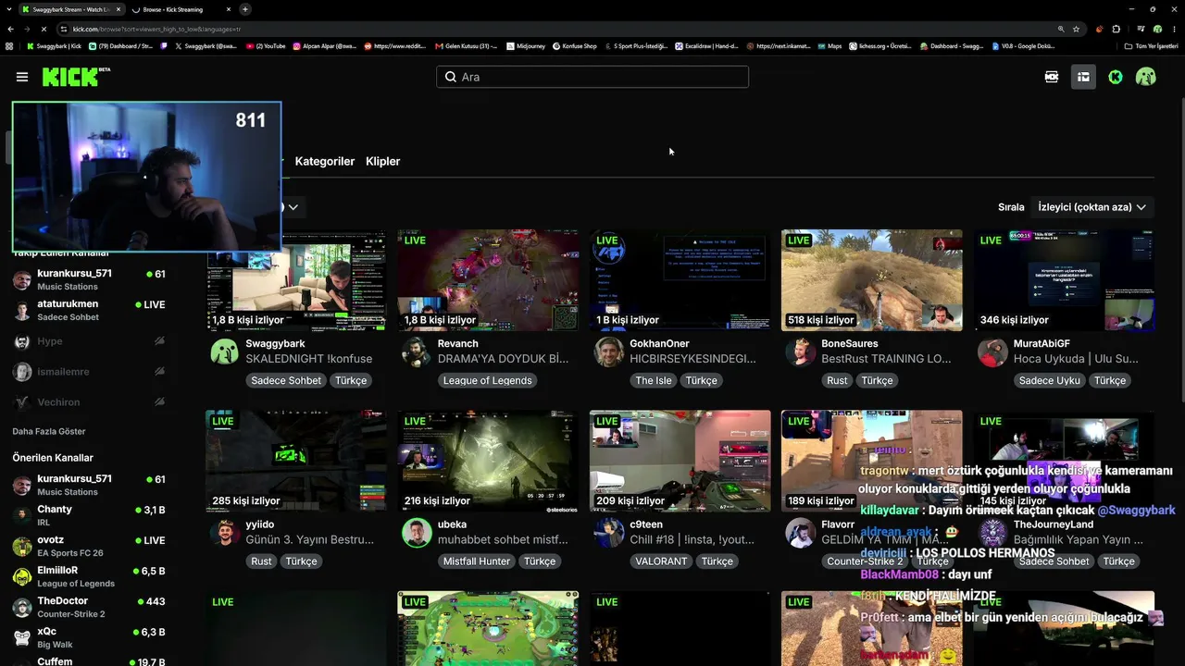Click the green circular K icon in the header

1116,77
